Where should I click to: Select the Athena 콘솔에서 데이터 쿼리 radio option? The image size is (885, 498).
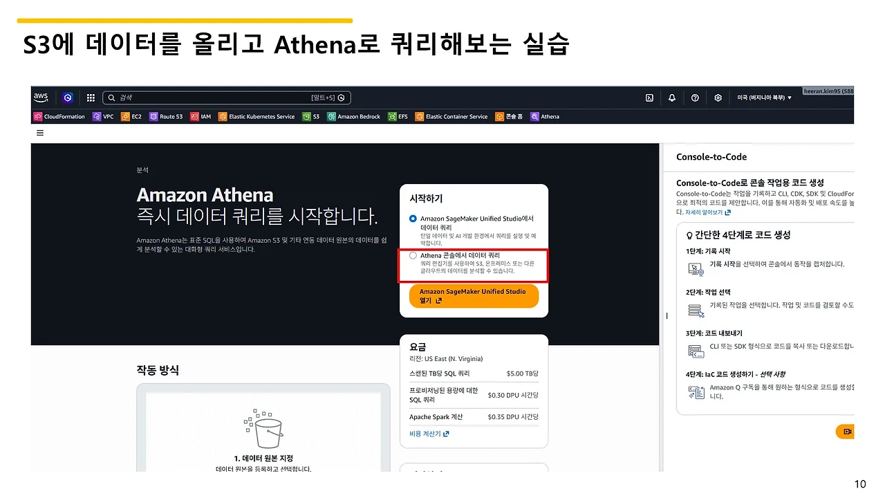(x=413, y=255)
